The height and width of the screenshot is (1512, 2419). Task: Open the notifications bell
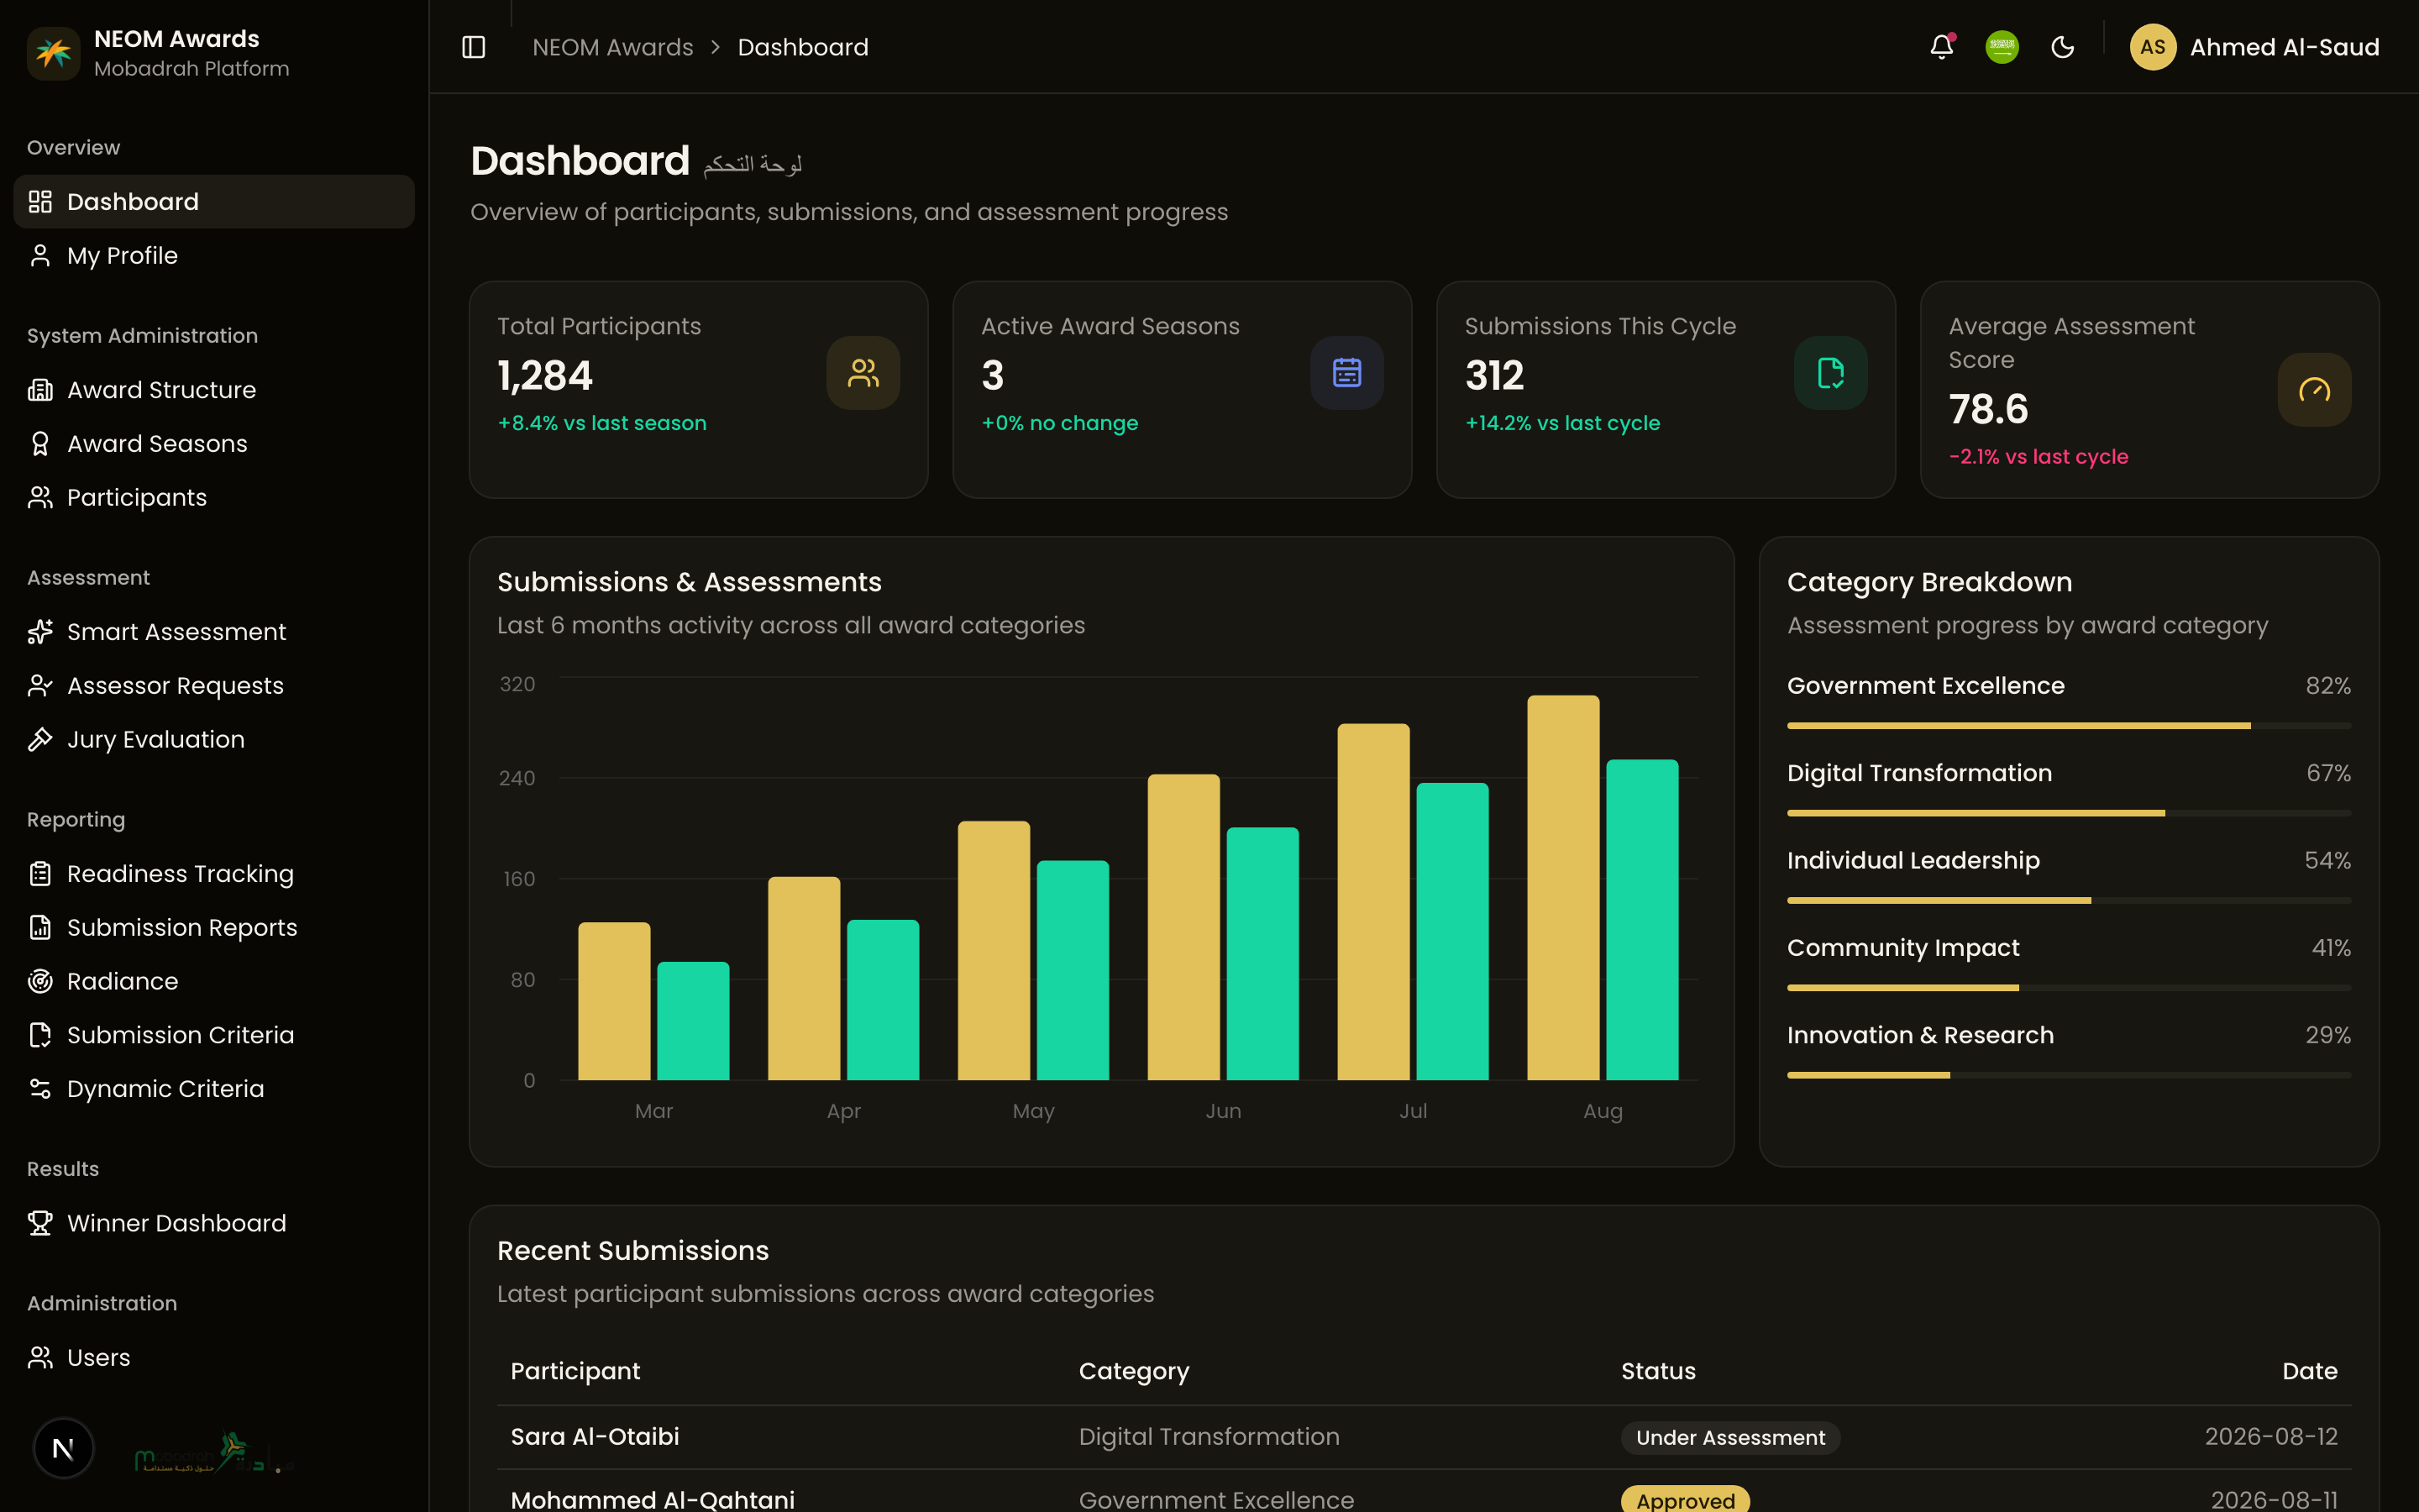pos(1941,47)
